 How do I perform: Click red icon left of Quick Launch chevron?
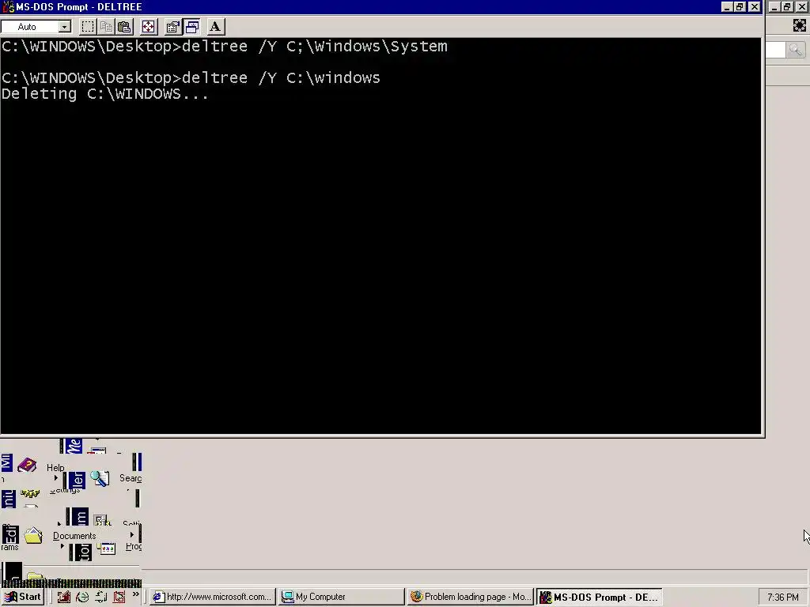point(119,598)
